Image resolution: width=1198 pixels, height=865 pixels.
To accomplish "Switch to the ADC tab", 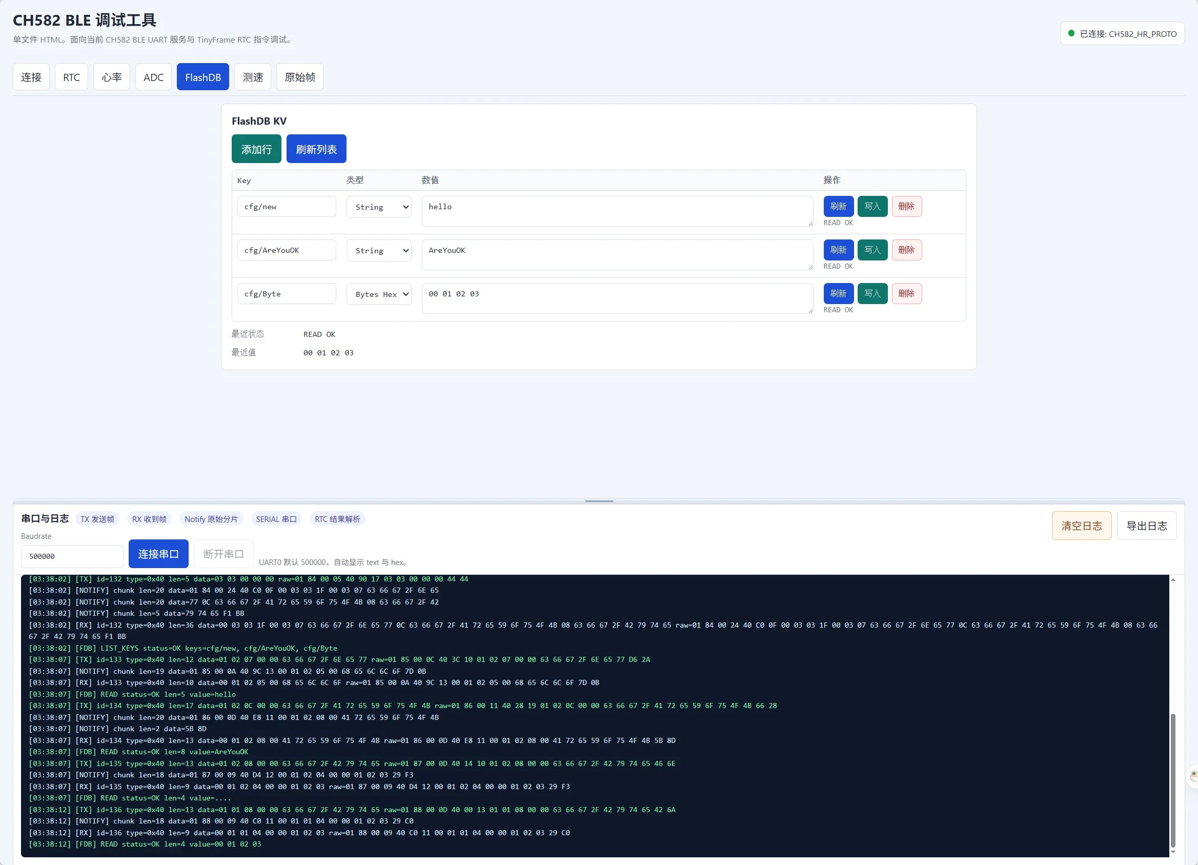I will click(x=153, y=77).
